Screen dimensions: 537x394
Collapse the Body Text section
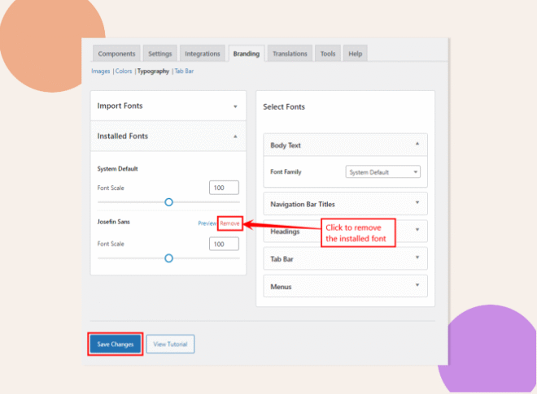point(417,145)
